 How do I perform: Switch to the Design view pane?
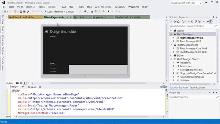click(x=13, y=87)
